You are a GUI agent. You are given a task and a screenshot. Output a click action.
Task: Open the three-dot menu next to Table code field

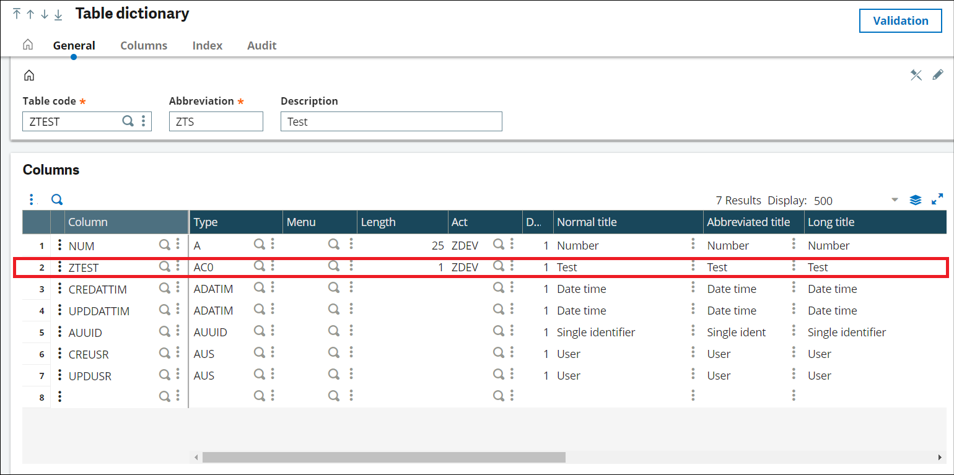[144, 121]
